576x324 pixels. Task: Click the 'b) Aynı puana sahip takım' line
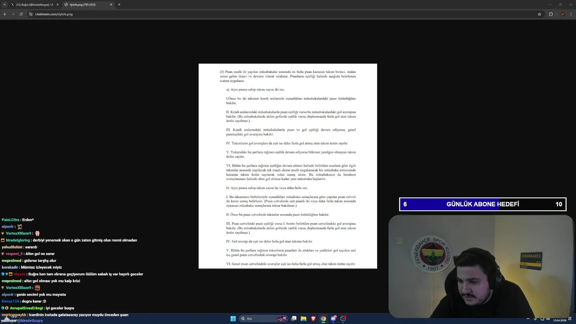click(267, 188)
